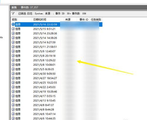Select event dated 2021/4/8 8:44:28

pos(57,109)
